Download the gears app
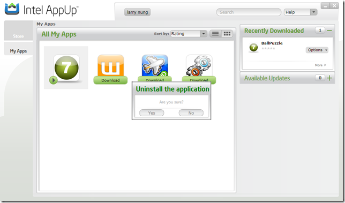The width and height of the screenshot is (345, 203). click(x=199, y=79)
